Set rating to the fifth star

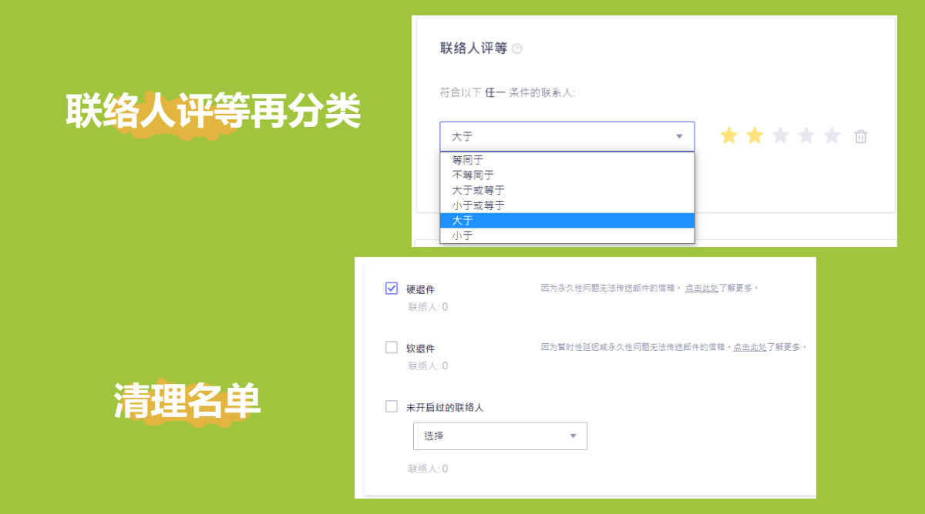(x=832, y=136)
